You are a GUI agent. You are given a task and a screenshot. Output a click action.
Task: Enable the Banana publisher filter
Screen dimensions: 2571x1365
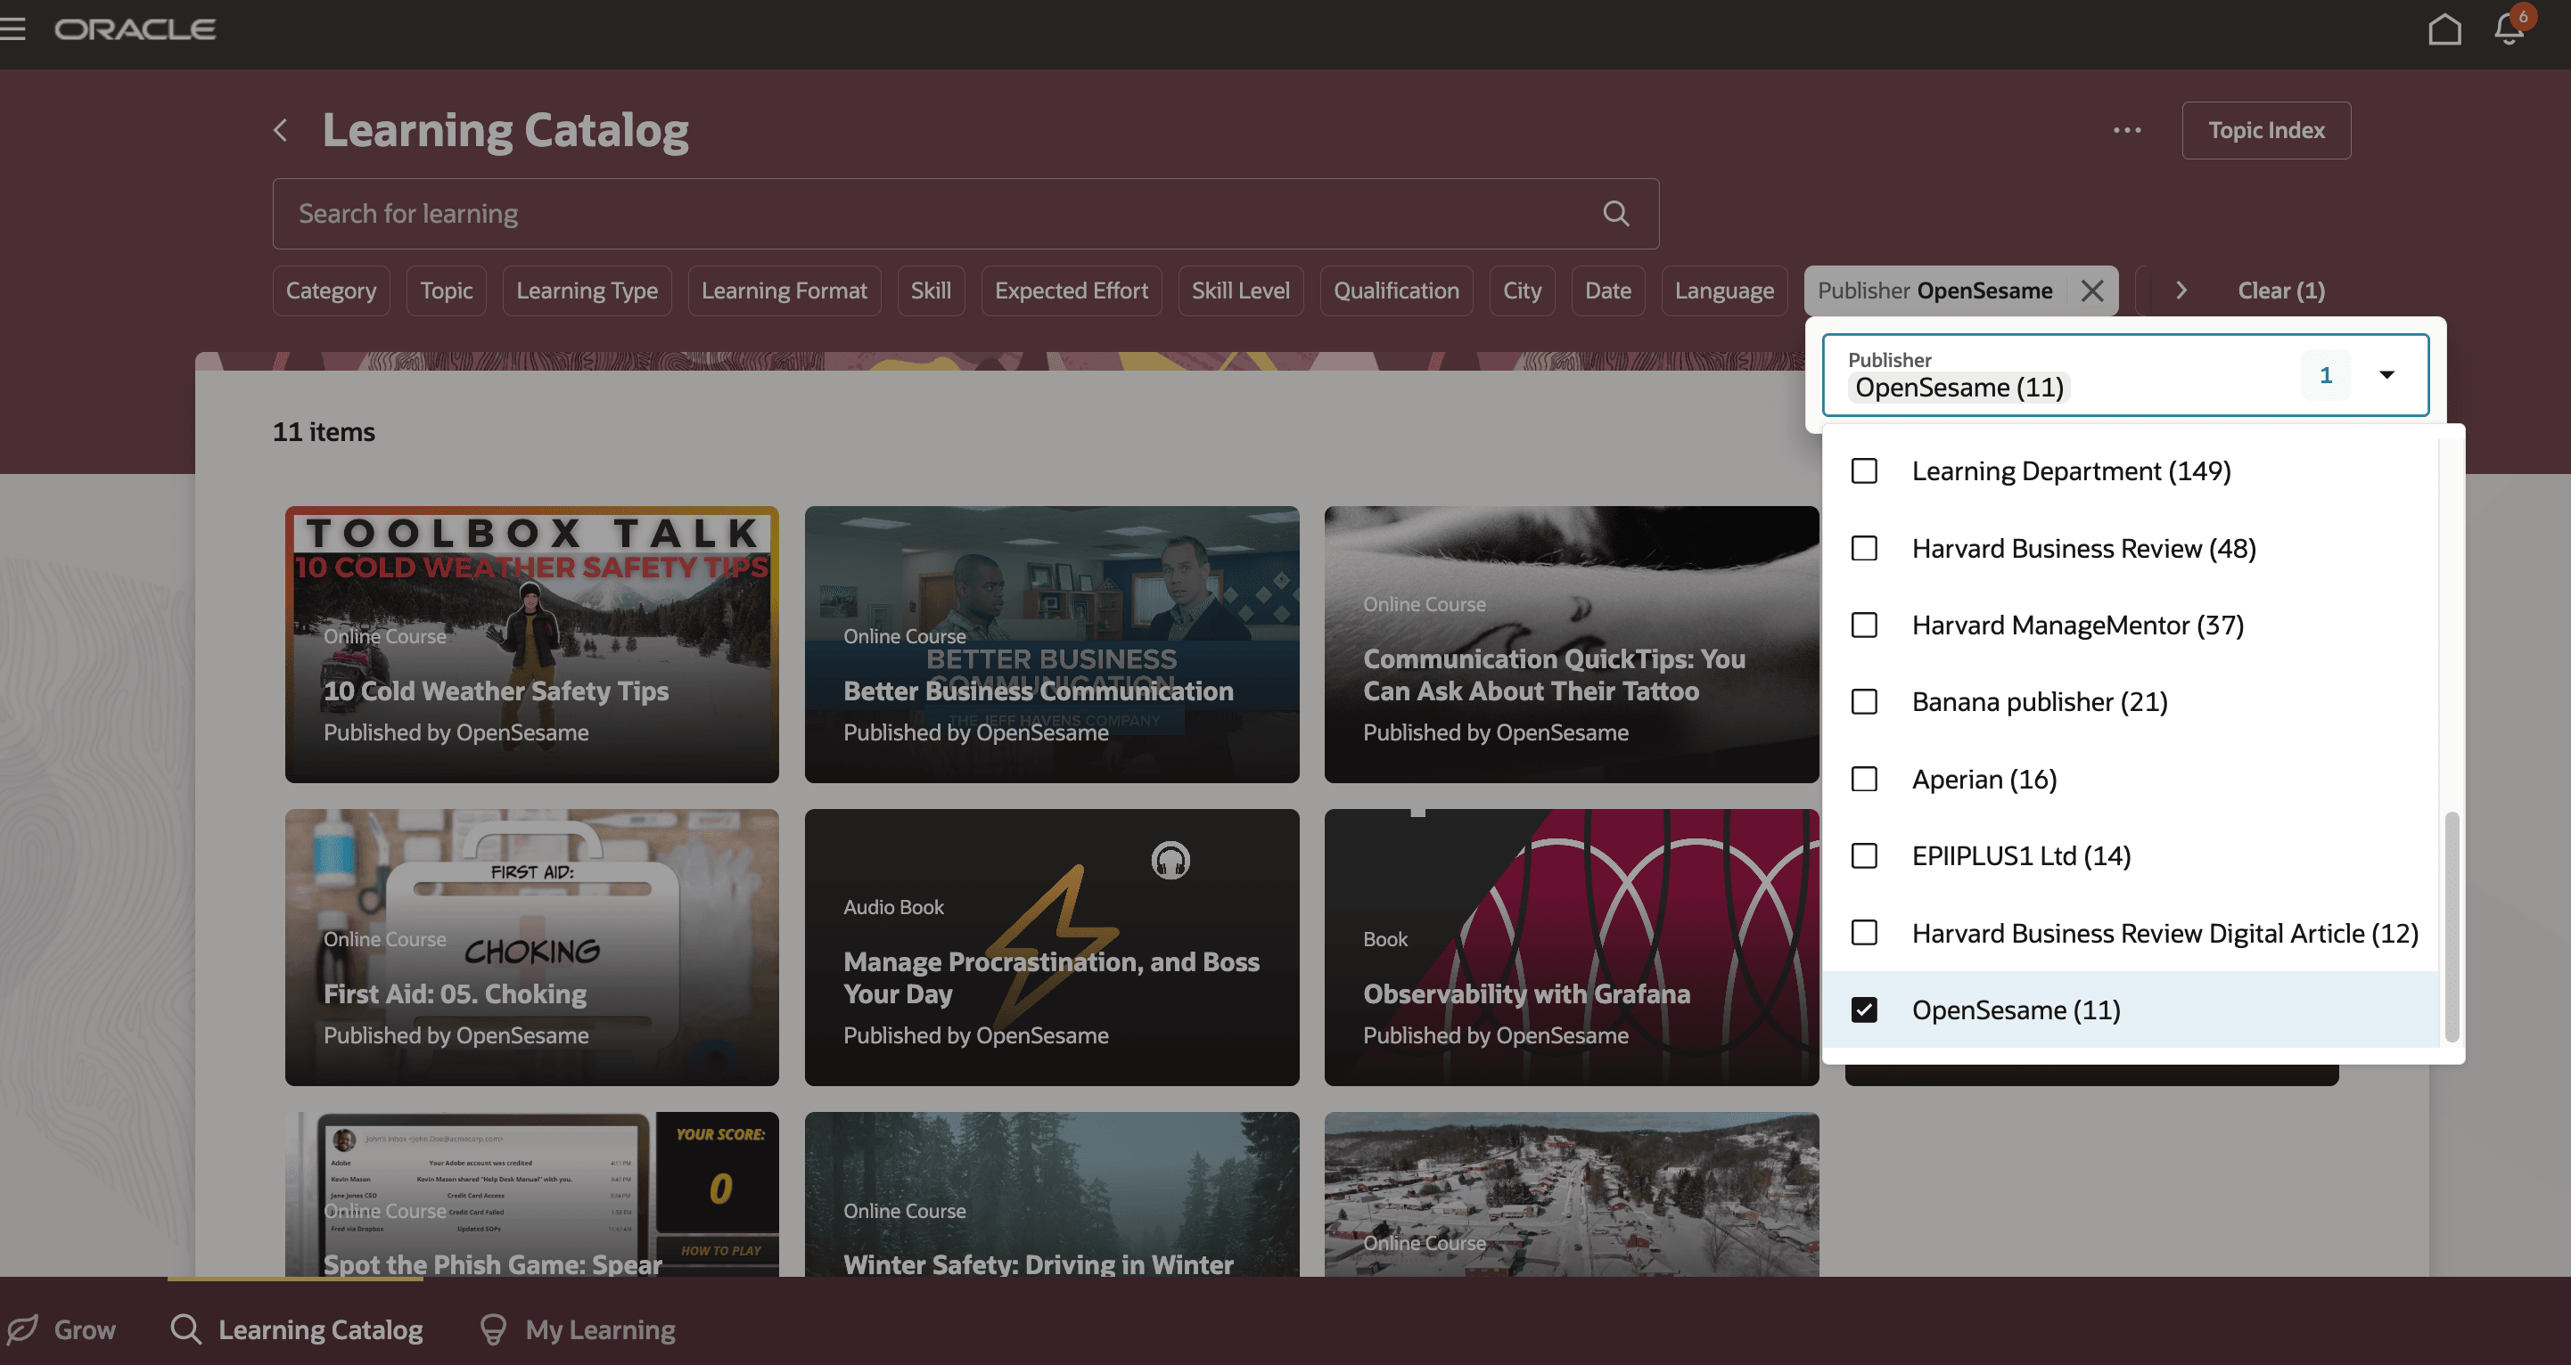tap(1863, 701)
